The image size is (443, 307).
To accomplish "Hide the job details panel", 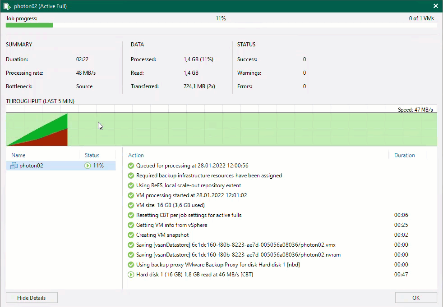I will coord(32,298).
